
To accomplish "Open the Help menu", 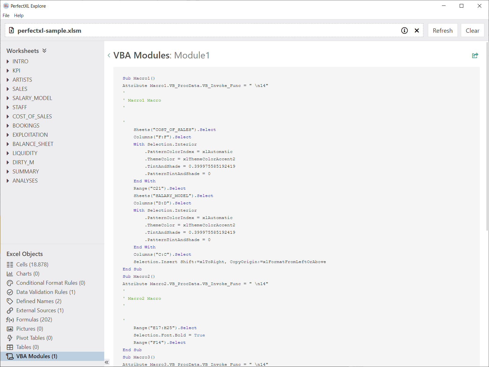I will [x=19, y=16].
